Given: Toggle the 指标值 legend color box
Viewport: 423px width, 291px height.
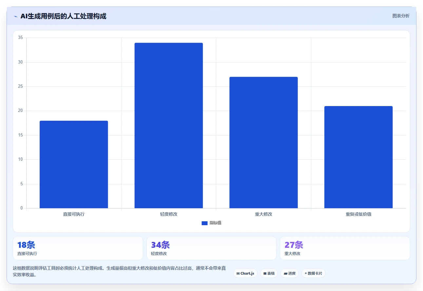Looking at the screenshot, I should click(x=204, y=223).
